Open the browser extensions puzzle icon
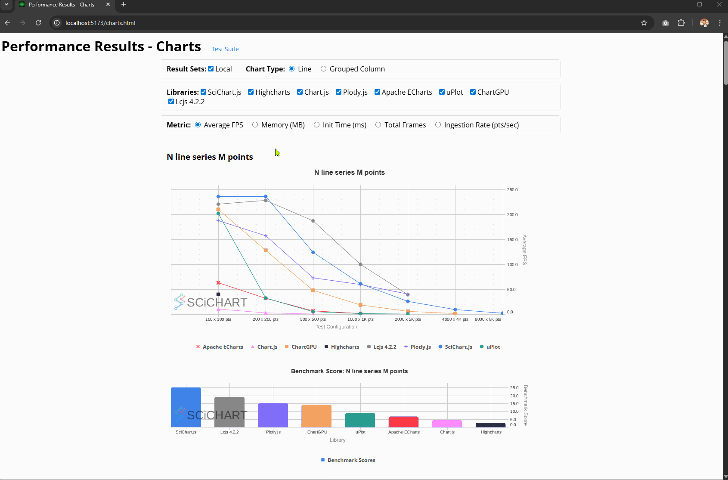Viewport: 728px width, 480px height. tap(682, 23)
